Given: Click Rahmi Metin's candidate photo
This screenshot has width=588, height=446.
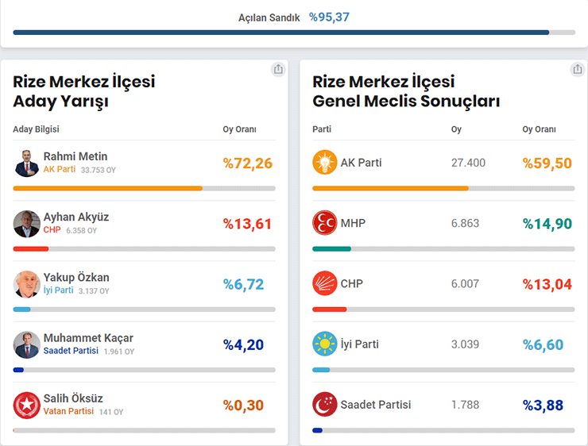Looking at the screenshot, I should click(x=26, y=163).
